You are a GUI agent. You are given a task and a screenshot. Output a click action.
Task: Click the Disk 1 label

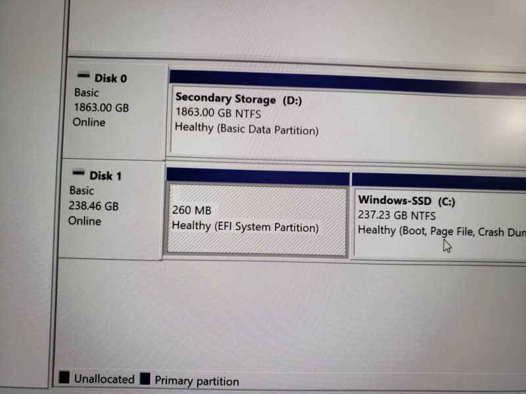105,175
